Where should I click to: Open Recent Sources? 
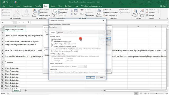[44, 15]
